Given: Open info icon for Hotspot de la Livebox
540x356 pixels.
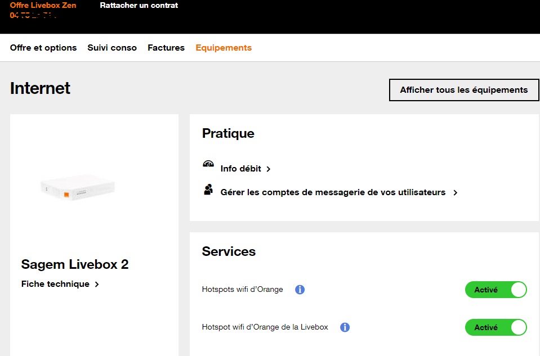Looking at the screenshot, I should tap(345, 327).
